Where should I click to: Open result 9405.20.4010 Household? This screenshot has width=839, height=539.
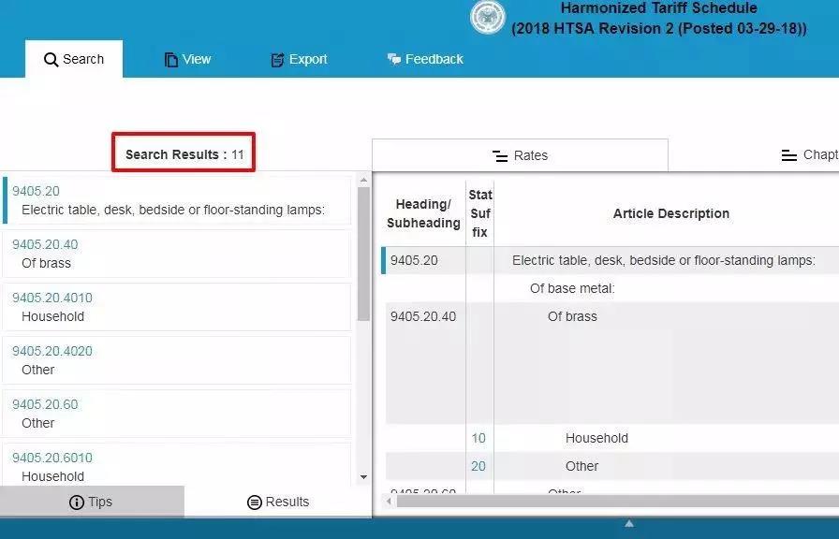pyautogui.click(x=177, y=308)
